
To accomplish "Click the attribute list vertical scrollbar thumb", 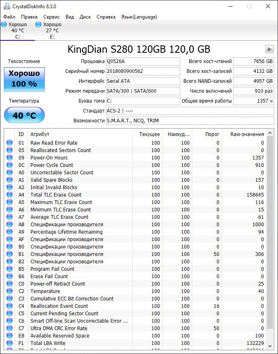I will (x=270, y=232).
